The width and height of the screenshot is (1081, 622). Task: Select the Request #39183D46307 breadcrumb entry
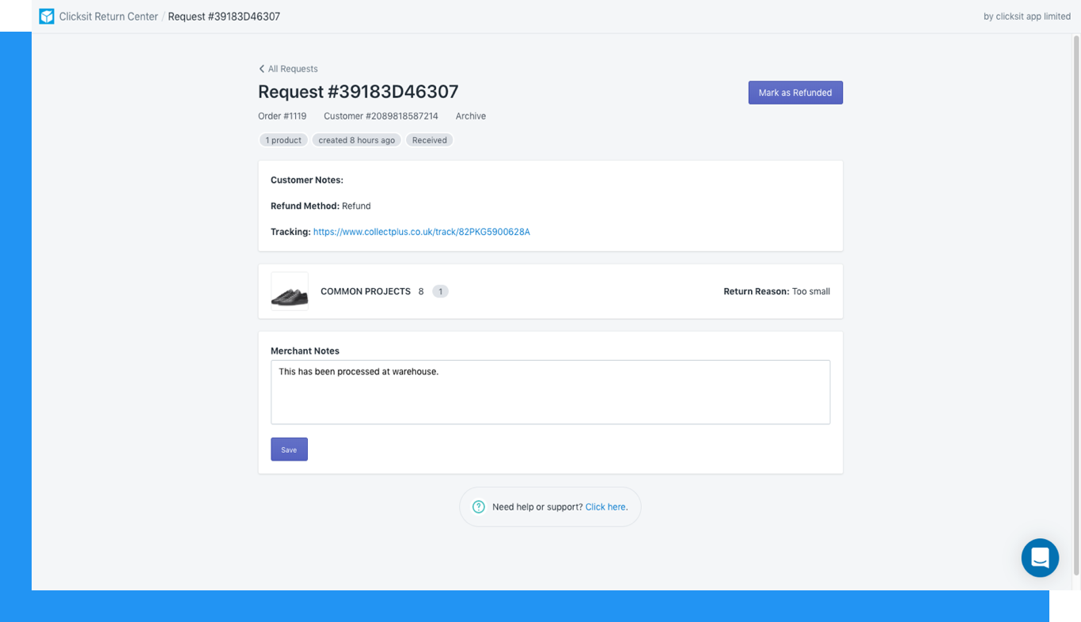224,16
